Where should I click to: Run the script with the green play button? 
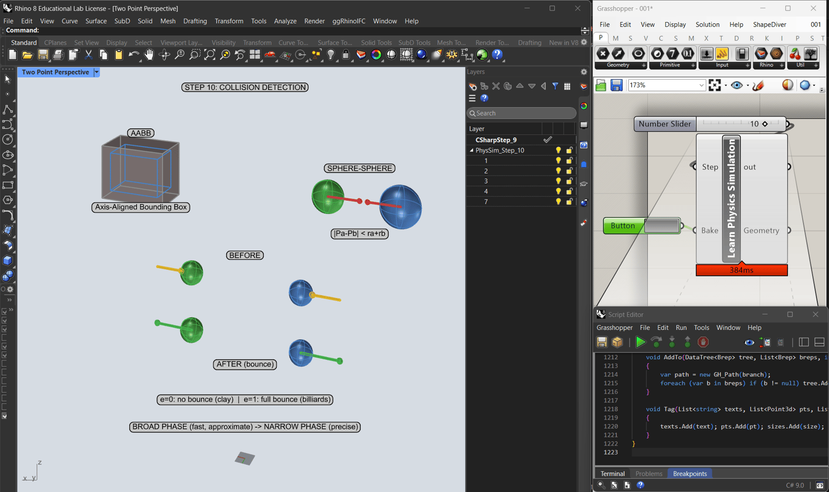point(640,342)
